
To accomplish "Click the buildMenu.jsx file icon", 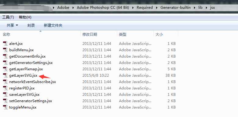I will pyautogui.click(x=5, y=50).
